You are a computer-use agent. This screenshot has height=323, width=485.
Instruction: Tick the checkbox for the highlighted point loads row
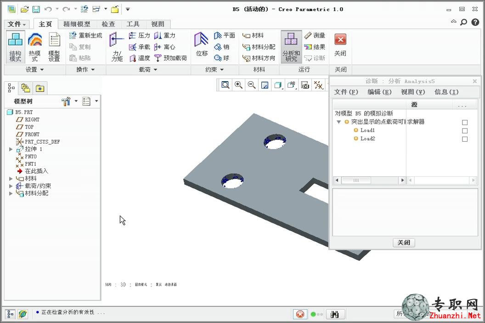coord(465,123)
